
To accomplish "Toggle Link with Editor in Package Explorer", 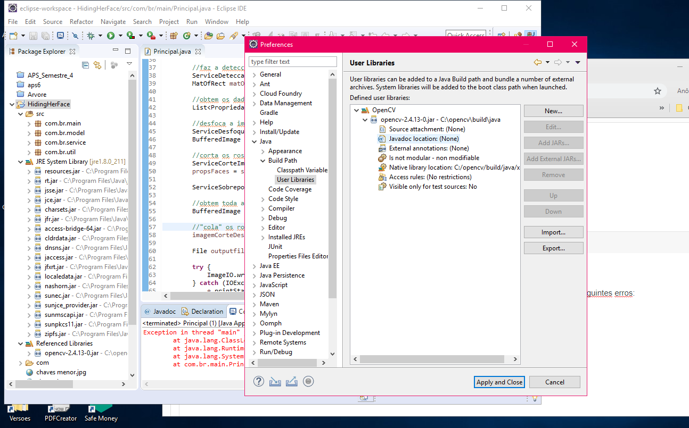I will pyautogui.click(x=97, y=65).
